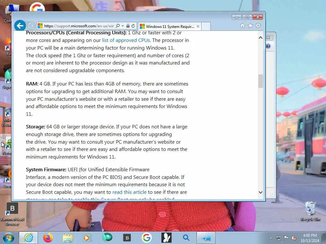This screenshot has height=244, width=326.
Task: Open the green globe browser taskbar icon
Action: coord(107,237)
